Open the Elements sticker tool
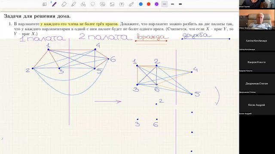Image resolution: width=275 pixels, height=154 pixels. (102, 4)
